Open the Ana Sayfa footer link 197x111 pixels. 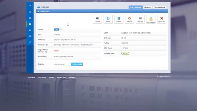point(31,77)
